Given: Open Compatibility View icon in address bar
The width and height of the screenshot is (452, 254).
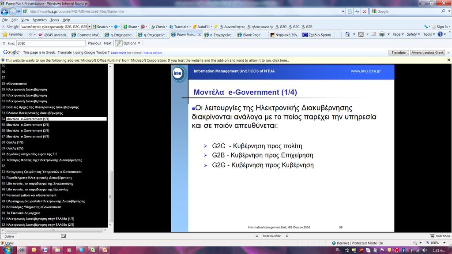Looking at the screenshot, I should pos(350,11).
